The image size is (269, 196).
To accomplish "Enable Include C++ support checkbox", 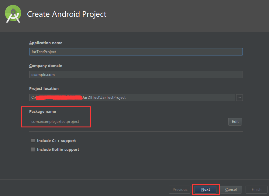I will [x=33, y=141].
